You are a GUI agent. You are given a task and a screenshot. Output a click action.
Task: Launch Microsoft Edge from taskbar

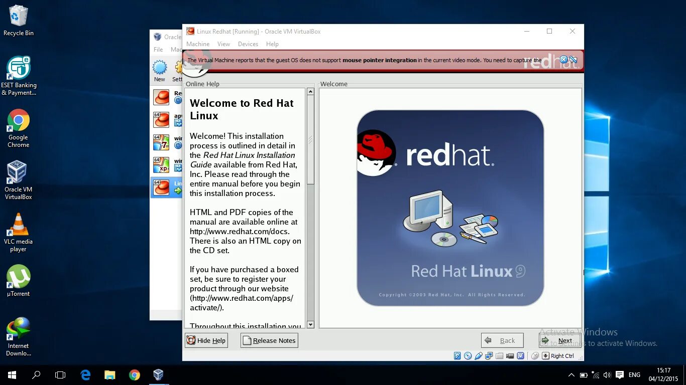click(86, 374)
